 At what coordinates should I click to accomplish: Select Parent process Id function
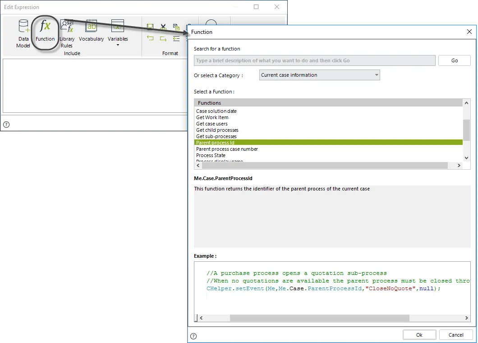pos(328,143)
